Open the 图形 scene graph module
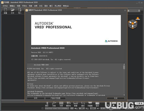 (47, 104)
